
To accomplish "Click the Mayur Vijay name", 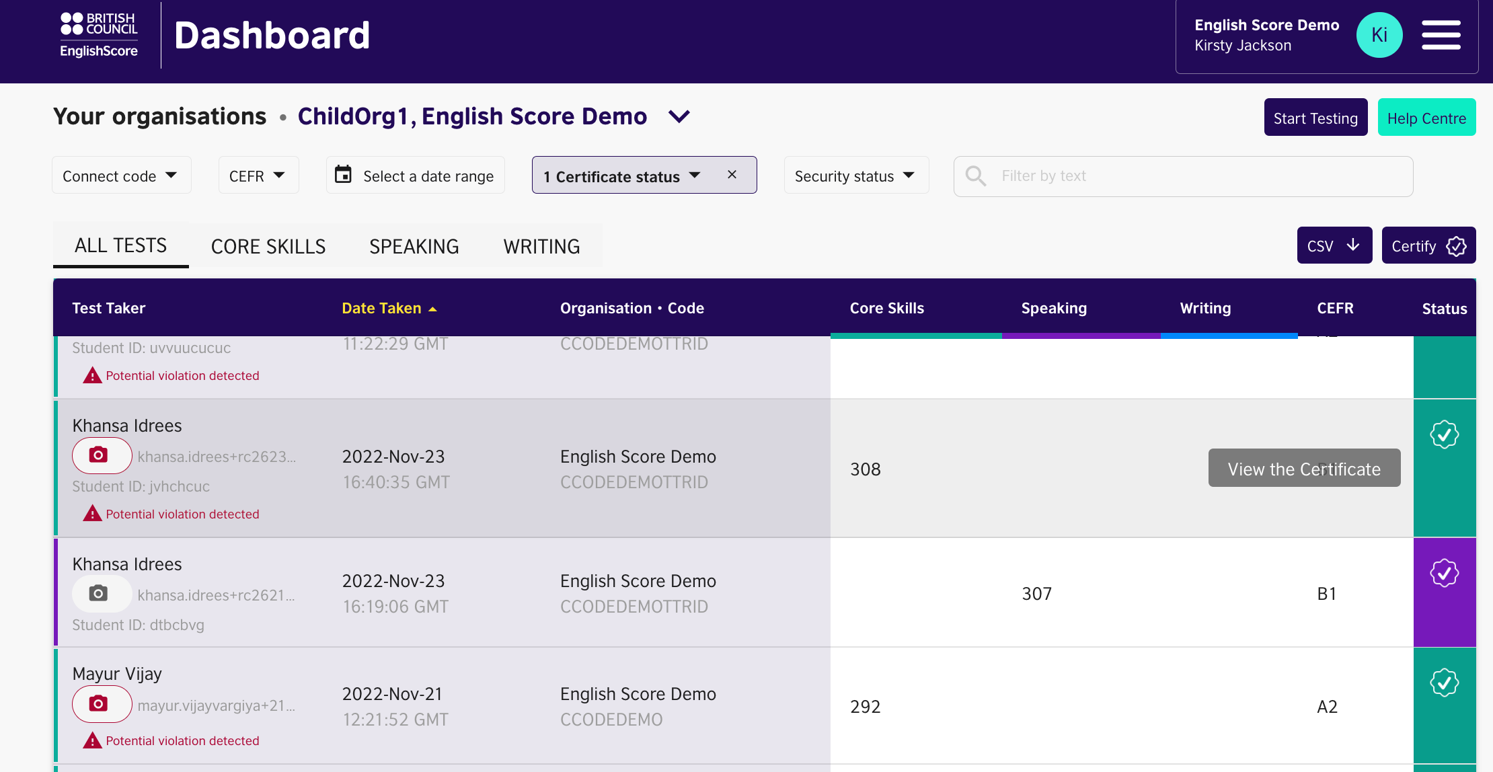I will [117, 674].
